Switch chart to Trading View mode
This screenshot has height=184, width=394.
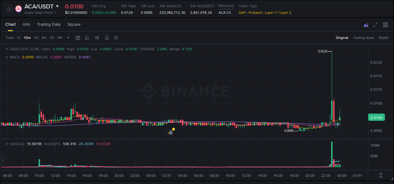[x=363, y=38]
